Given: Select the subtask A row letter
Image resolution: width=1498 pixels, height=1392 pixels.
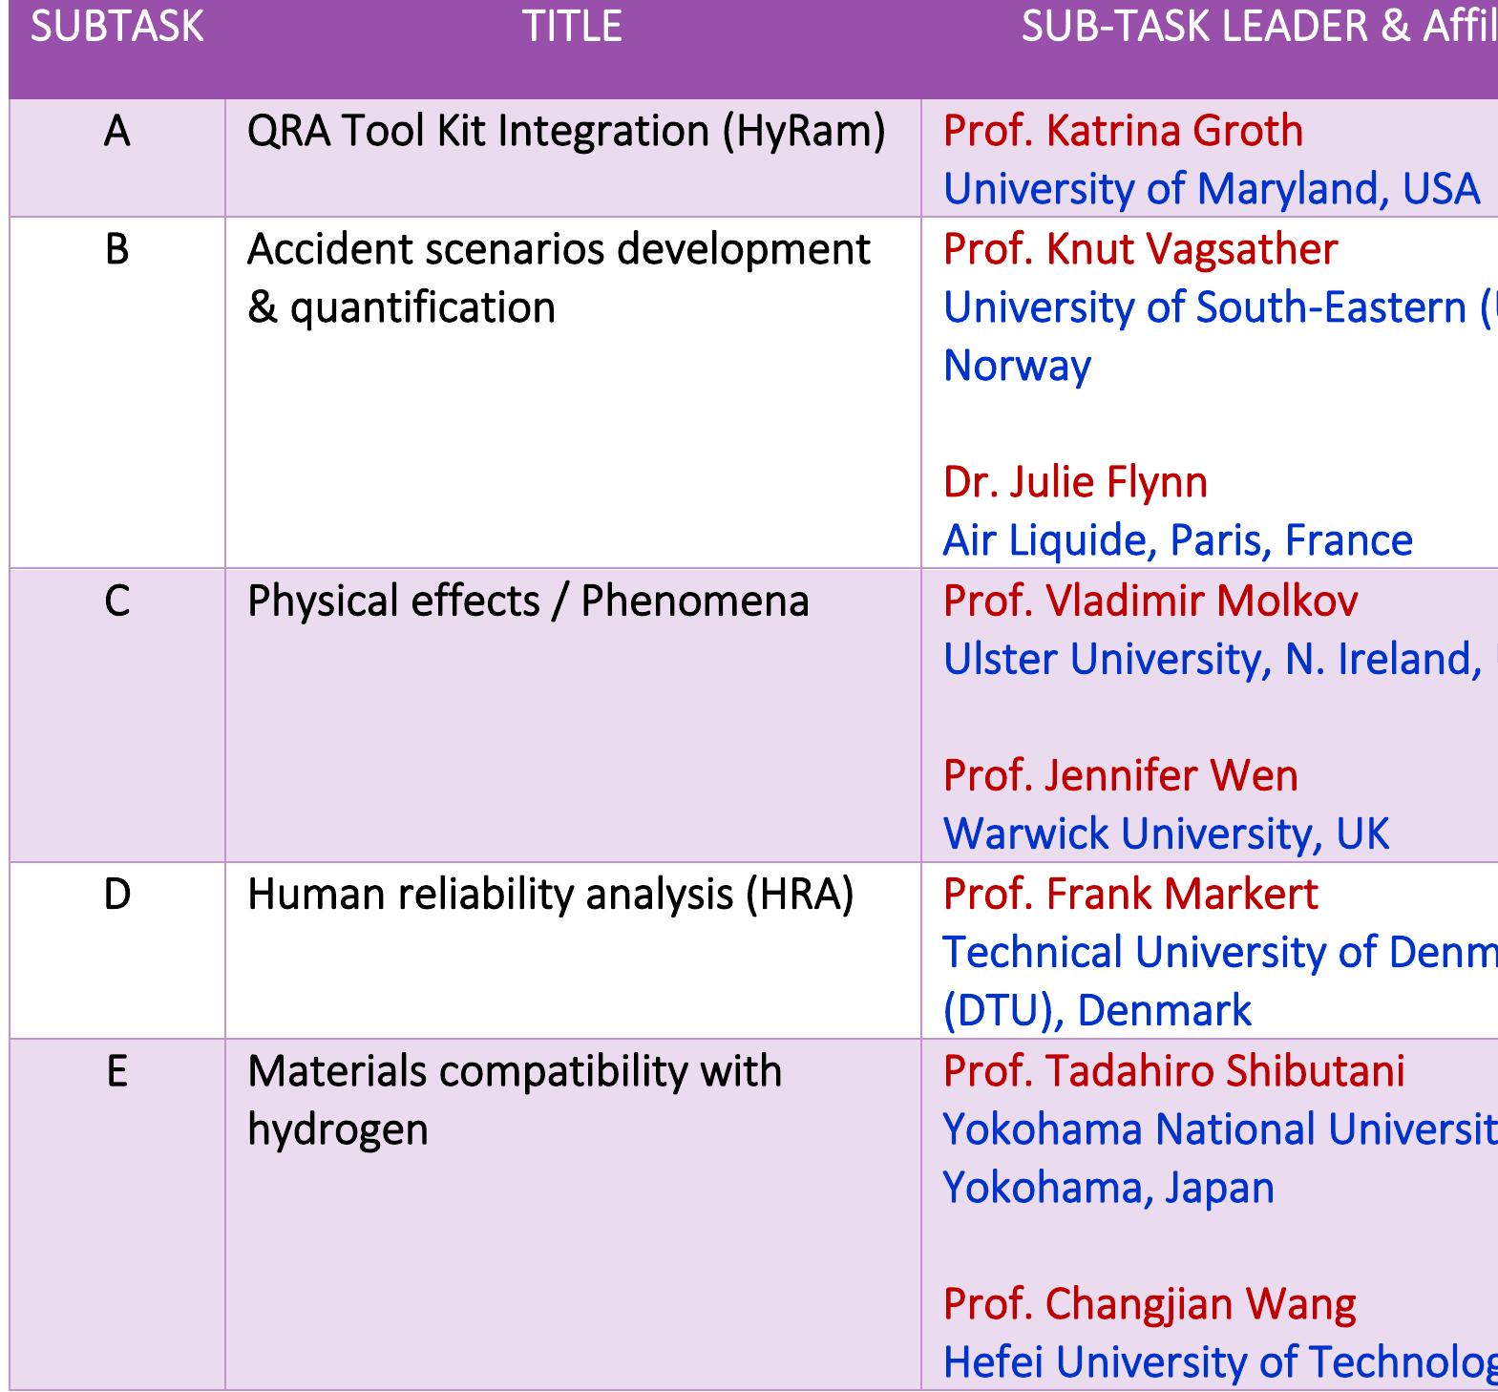Looking at the screenshot, I should (x=116, y=131).
